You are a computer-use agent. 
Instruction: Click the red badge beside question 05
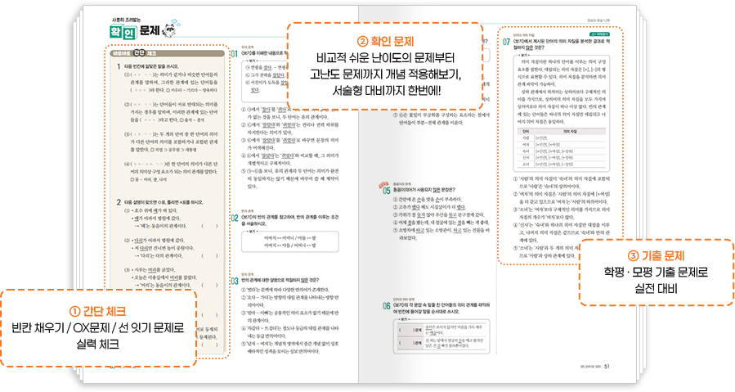click(384, 183)
